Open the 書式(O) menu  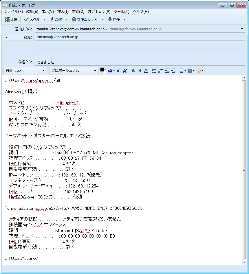78,12
